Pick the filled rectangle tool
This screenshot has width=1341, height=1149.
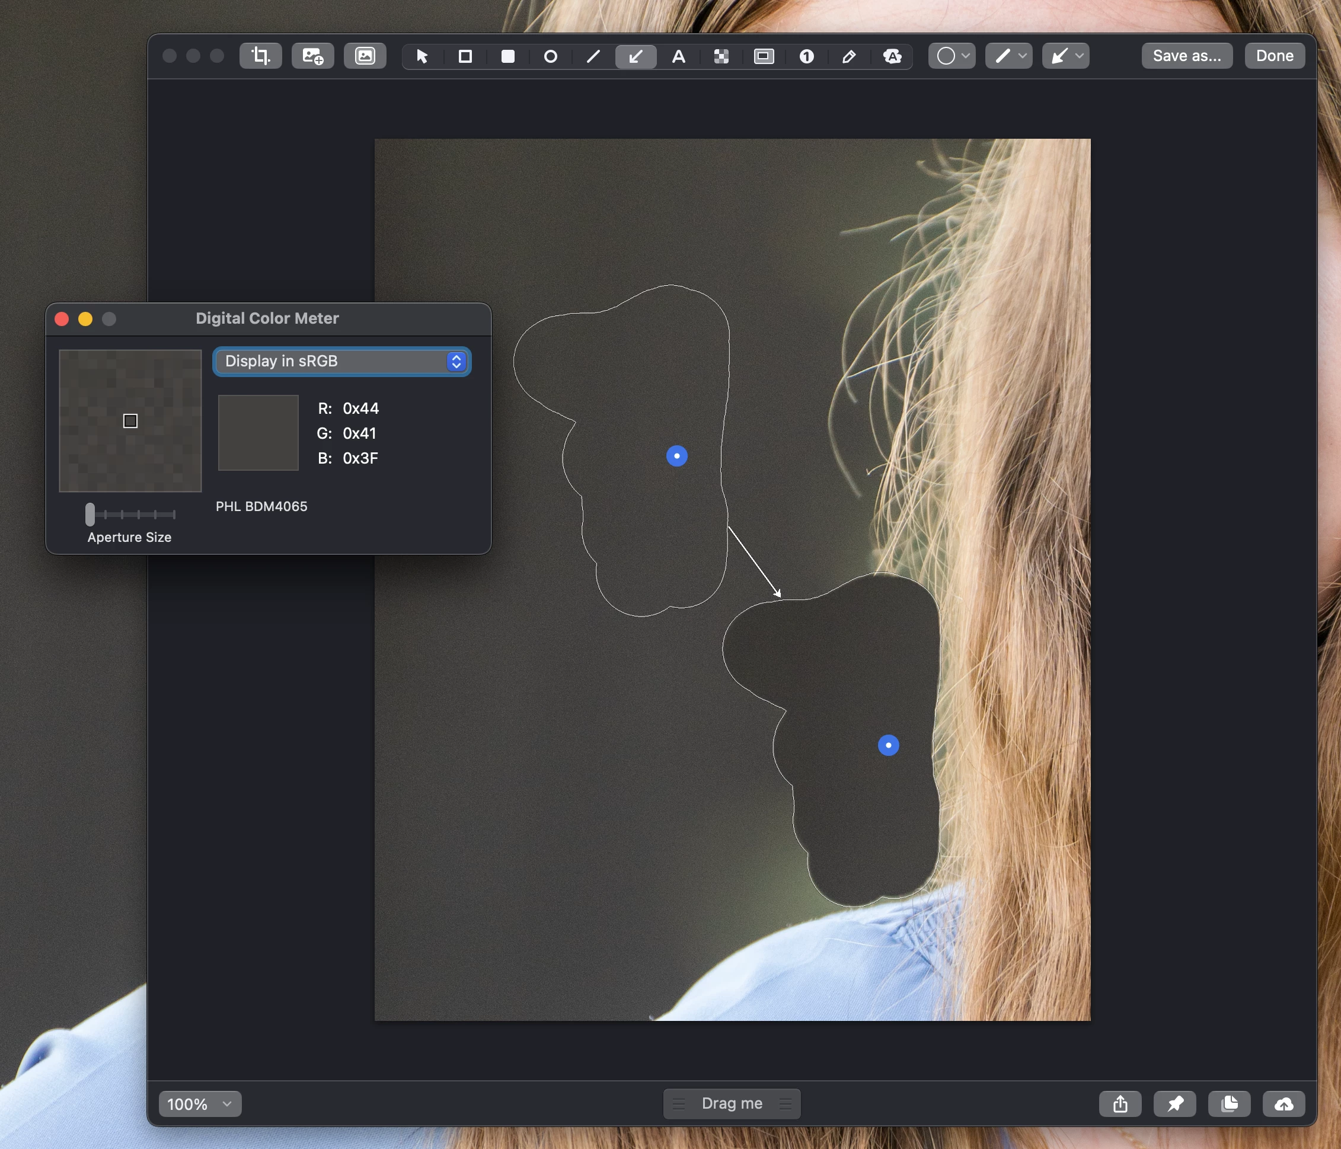pyautogui.click(x=508, y=57)
